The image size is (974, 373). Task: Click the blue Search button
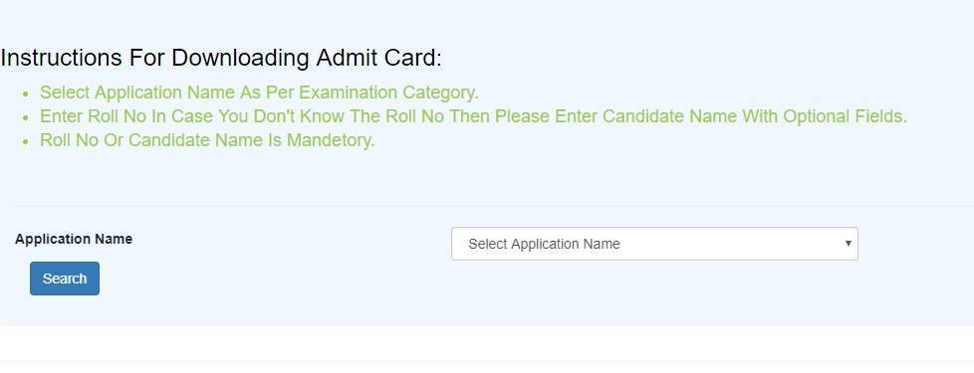(65, 279)
